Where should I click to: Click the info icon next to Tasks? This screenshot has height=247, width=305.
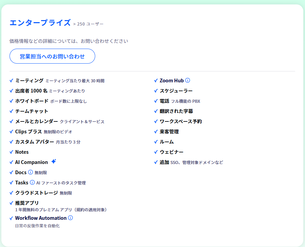(32, 183)
